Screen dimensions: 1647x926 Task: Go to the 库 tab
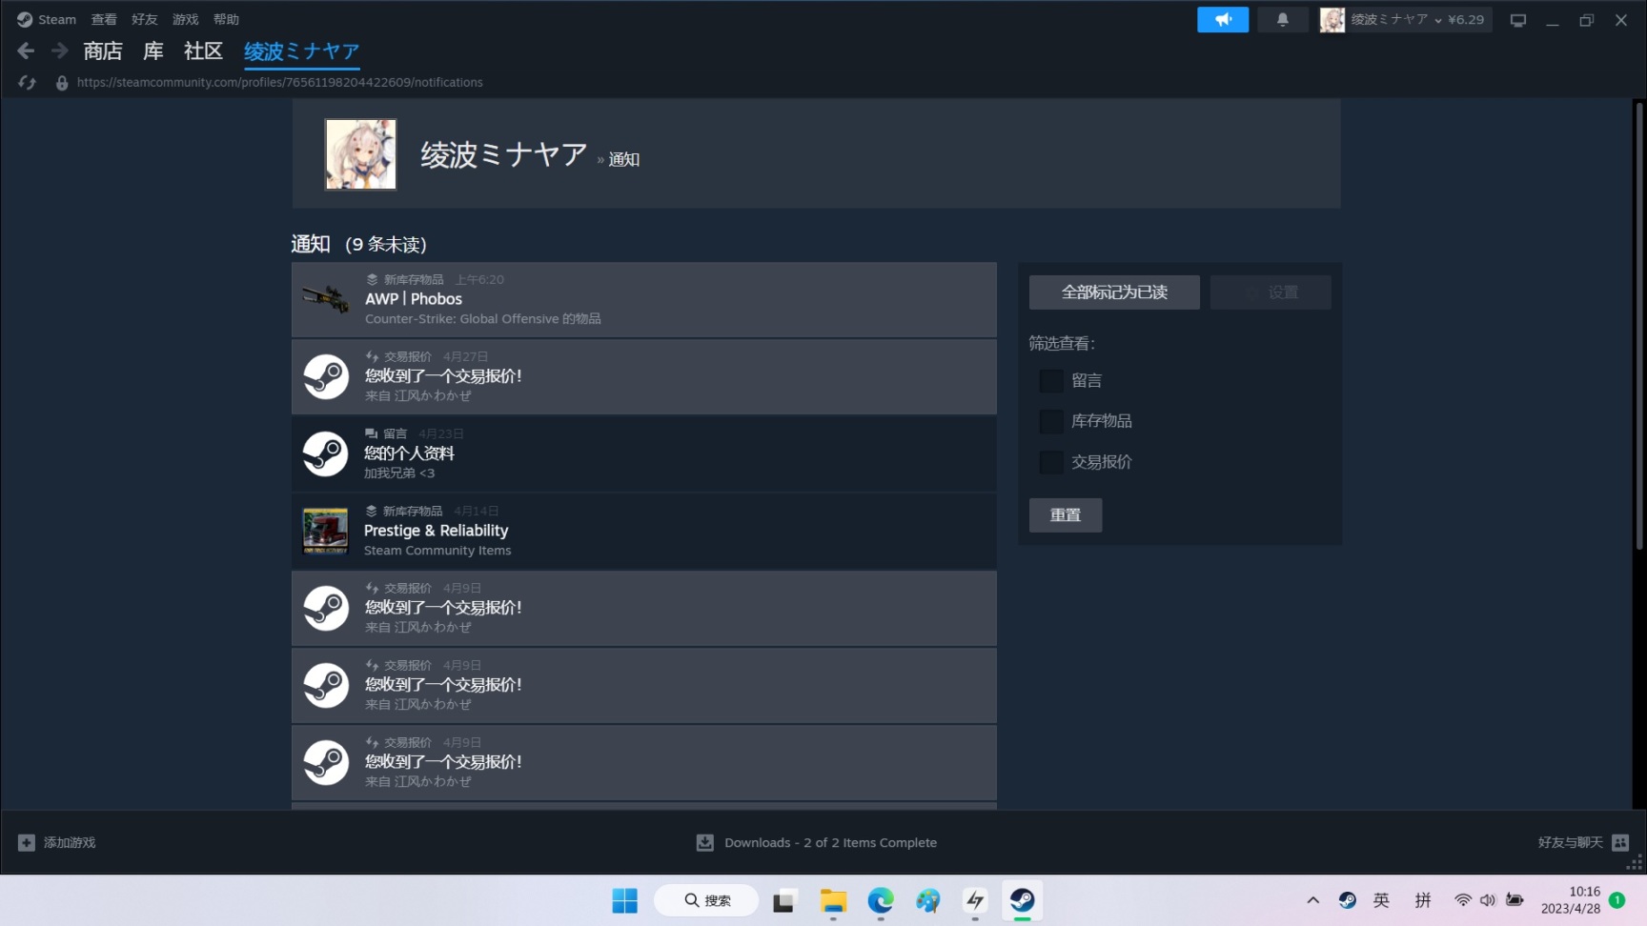click(153, 50)
